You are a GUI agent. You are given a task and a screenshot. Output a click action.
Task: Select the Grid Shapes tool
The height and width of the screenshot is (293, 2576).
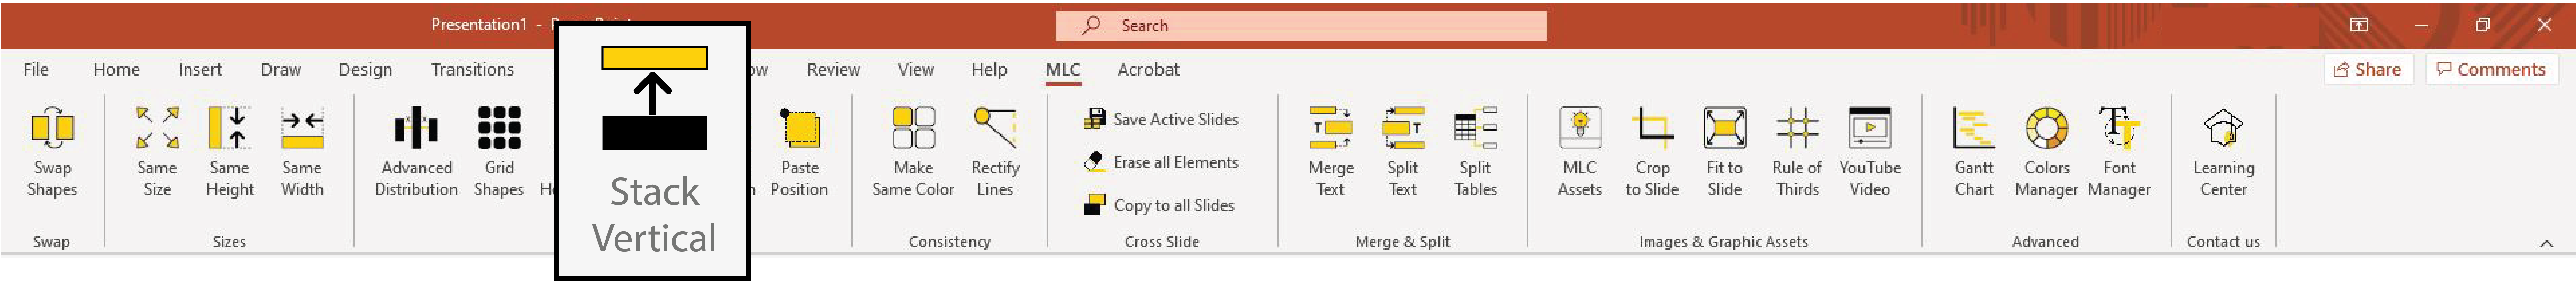499,150
